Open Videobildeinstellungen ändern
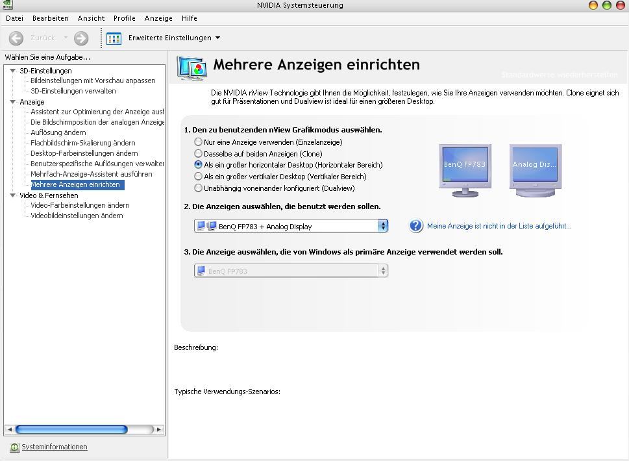629x461 pixels. [x=77, y=216]
